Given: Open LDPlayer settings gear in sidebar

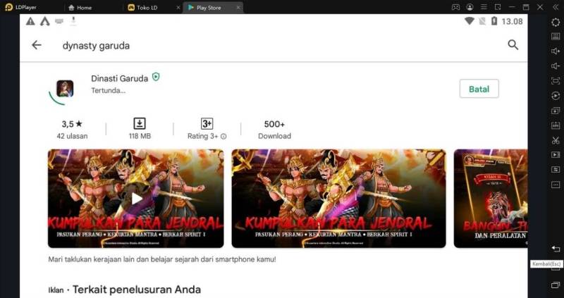Looking at the screenshot, I should (556, 22).
